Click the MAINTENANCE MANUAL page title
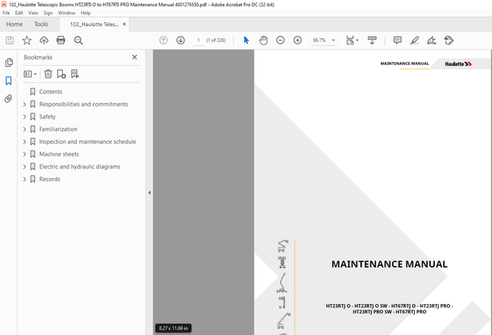 390,264
